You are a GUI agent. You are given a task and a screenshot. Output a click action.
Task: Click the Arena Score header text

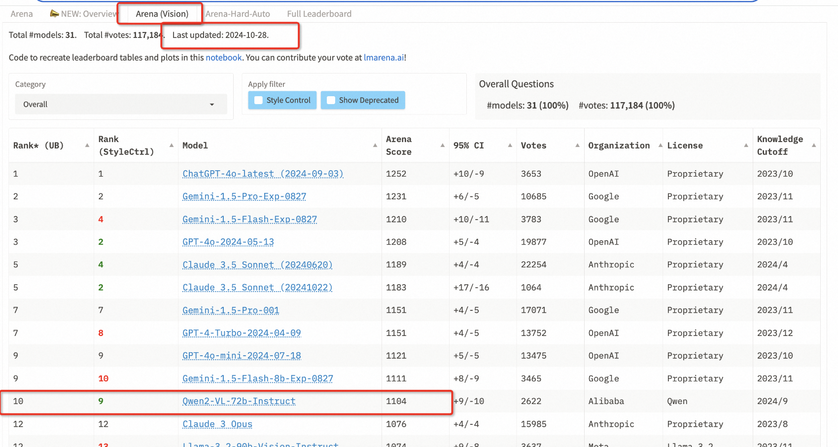click(x=399, y=146)
